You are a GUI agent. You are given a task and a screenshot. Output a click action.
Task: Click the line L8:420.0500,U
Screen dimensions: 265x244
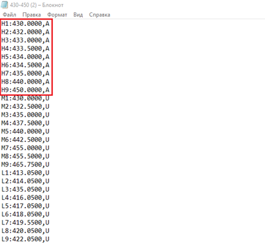click(25, 231)
